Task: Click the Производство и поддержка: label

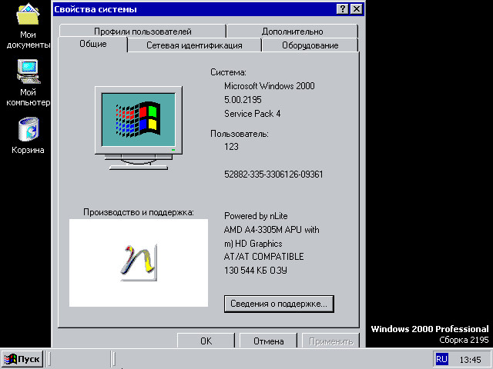Action: click(x=139, y=212)
